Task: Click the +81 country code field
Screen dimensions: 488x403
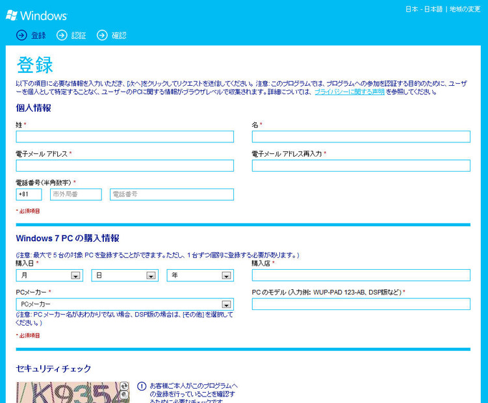Action: click(29, 194)
